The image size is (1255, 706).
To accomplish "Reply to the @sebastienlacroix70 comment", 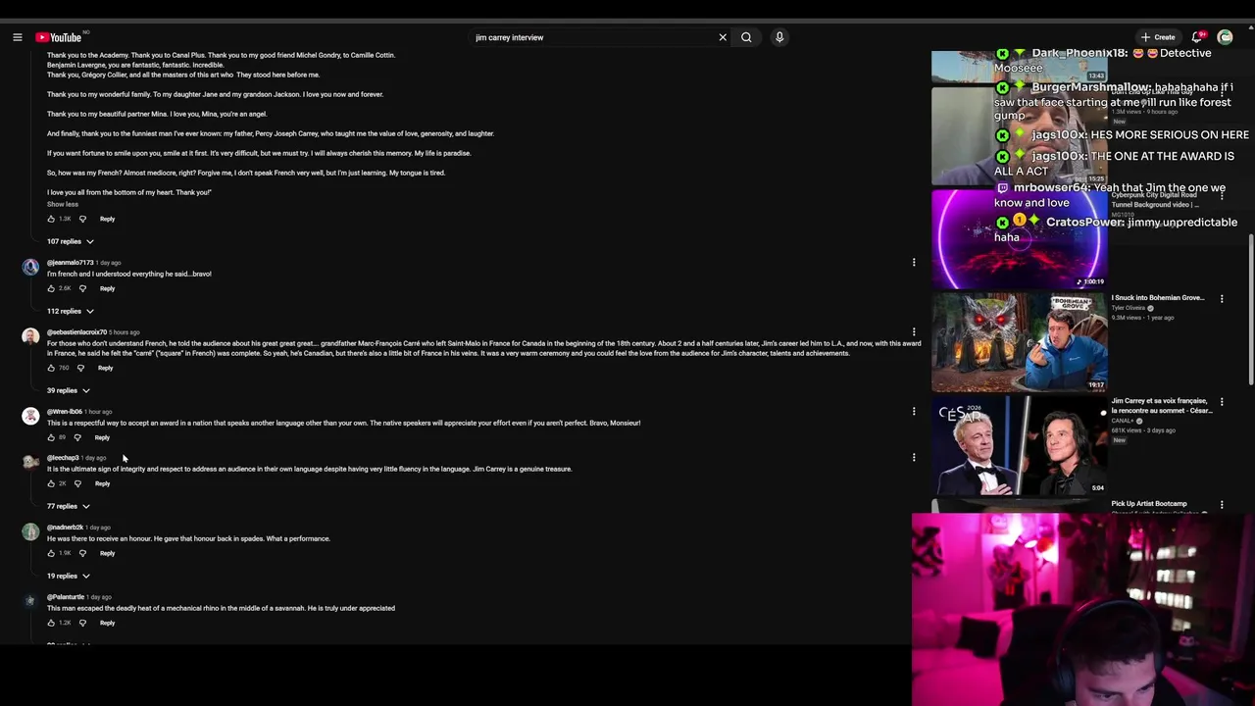I will point(105,368).
